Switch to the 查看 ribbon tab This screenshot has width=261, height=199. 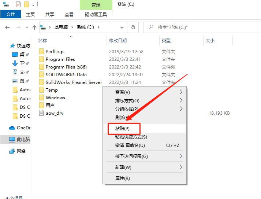point(69,15)
